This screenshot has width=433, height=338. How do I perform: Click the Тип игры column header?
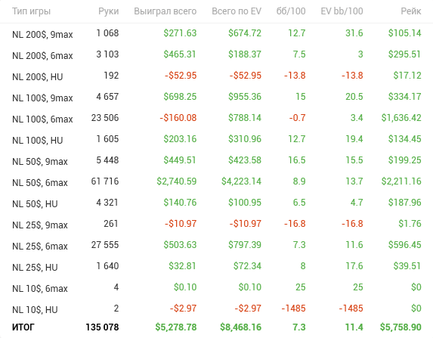31,11
